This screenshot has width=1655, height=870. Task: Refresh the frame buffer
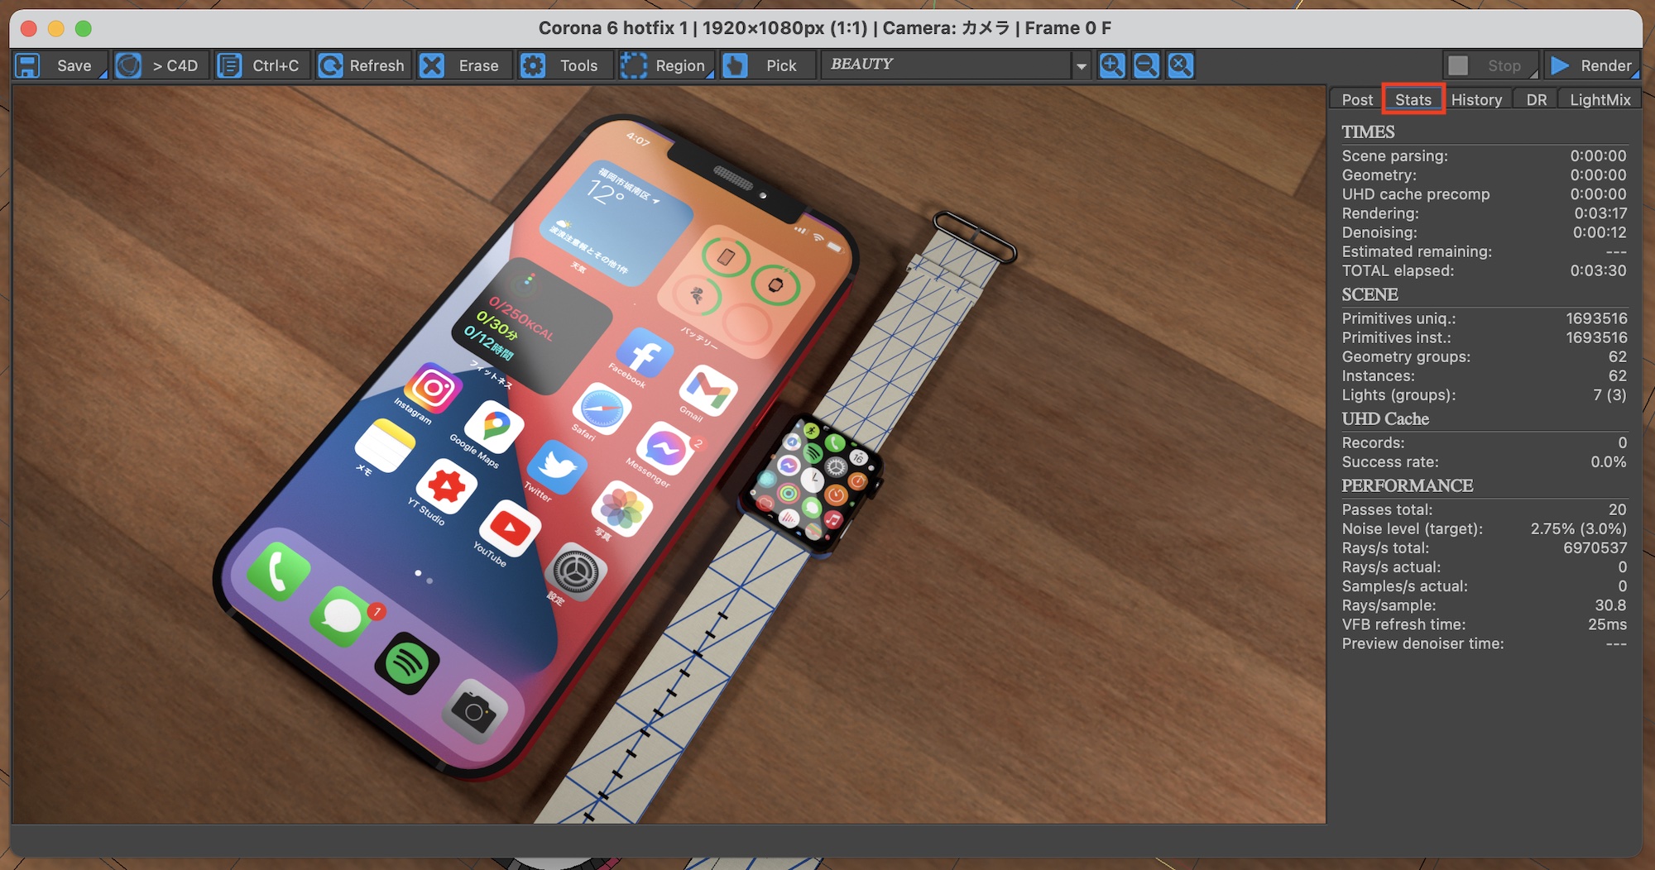[362, 65]
